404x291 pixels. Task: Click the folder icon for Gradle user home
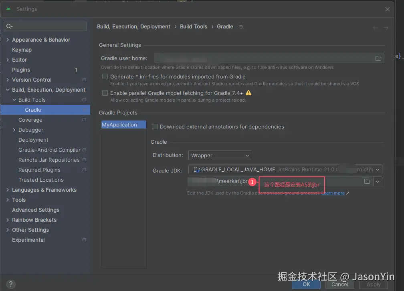[378, 58]
